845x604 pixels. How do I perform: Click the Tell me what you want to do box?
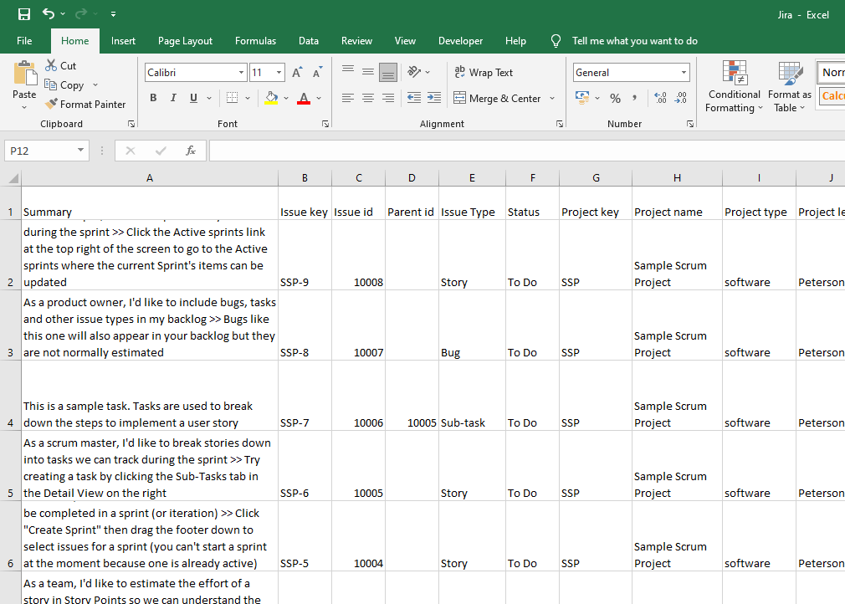tap(634, 41)
